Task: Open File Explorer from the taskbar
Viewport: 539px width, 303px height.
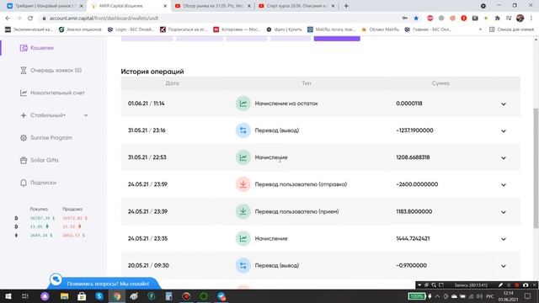Action: coord(64,296)
